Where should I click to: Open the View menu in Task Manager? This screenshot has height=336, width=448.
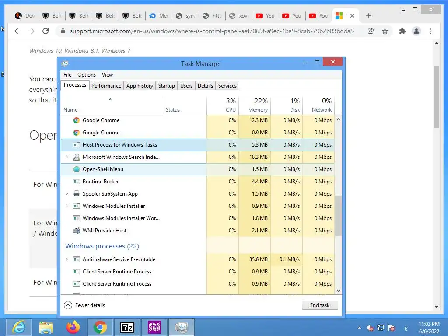tap(107, 74)
